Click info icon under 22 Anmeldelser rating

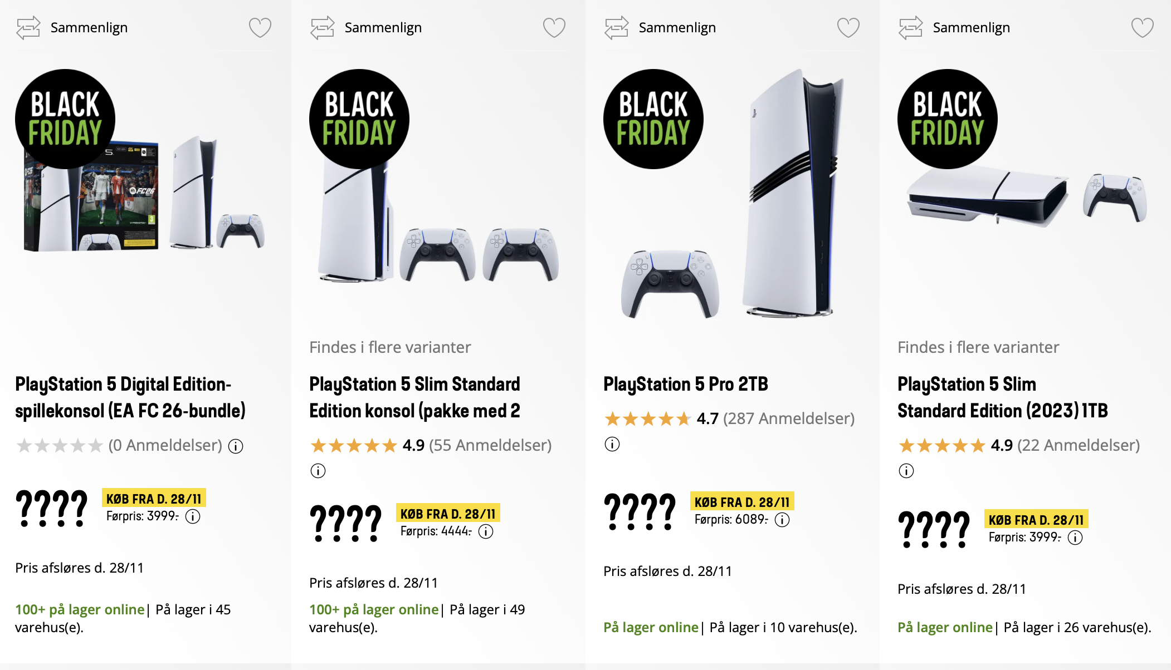pos(906,471)
